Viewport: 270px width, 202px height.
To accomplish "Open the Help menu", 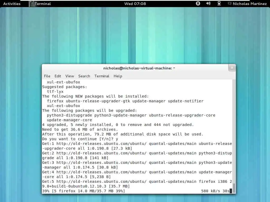I will 118,76.
